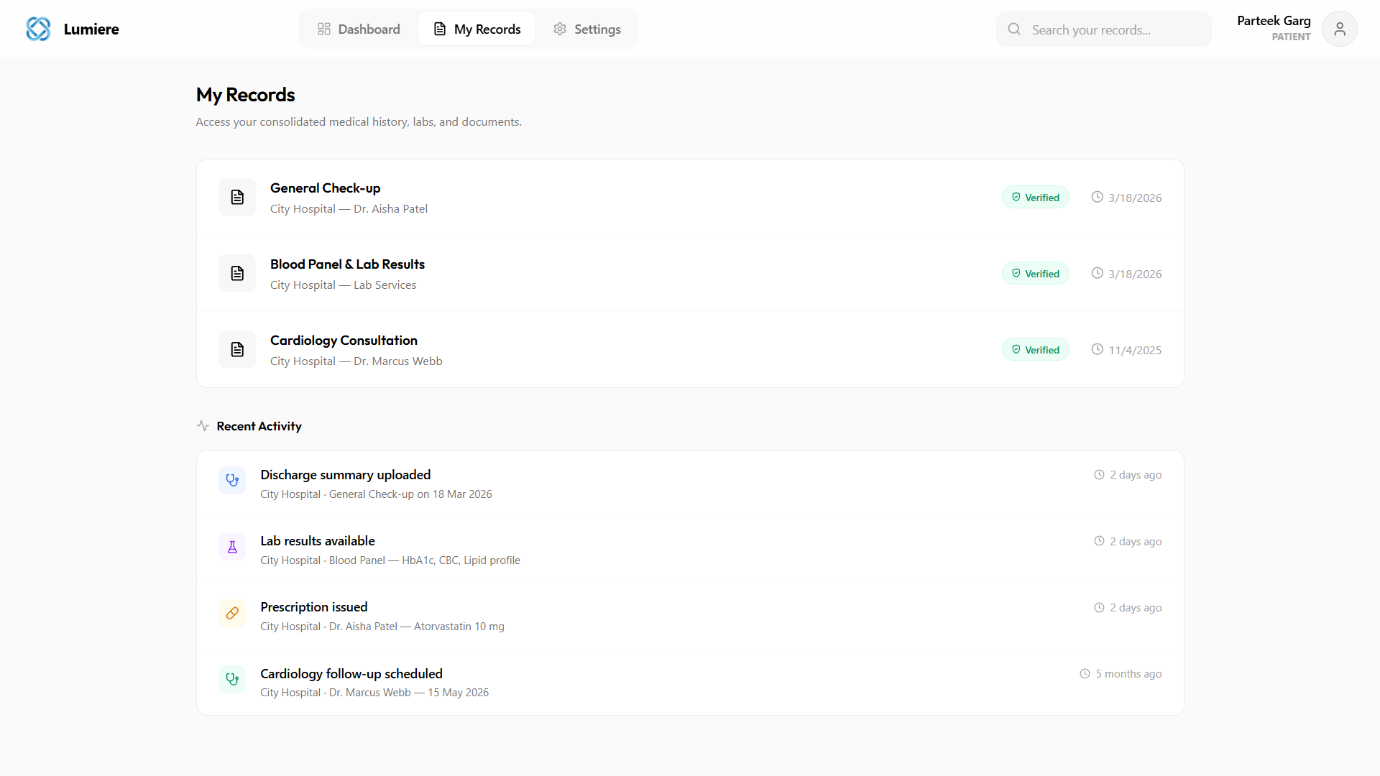Click the clock icon beside 11/4/2025
Image resolution: width=1380 pixels, height=776 pixels.
point(1097,349)
